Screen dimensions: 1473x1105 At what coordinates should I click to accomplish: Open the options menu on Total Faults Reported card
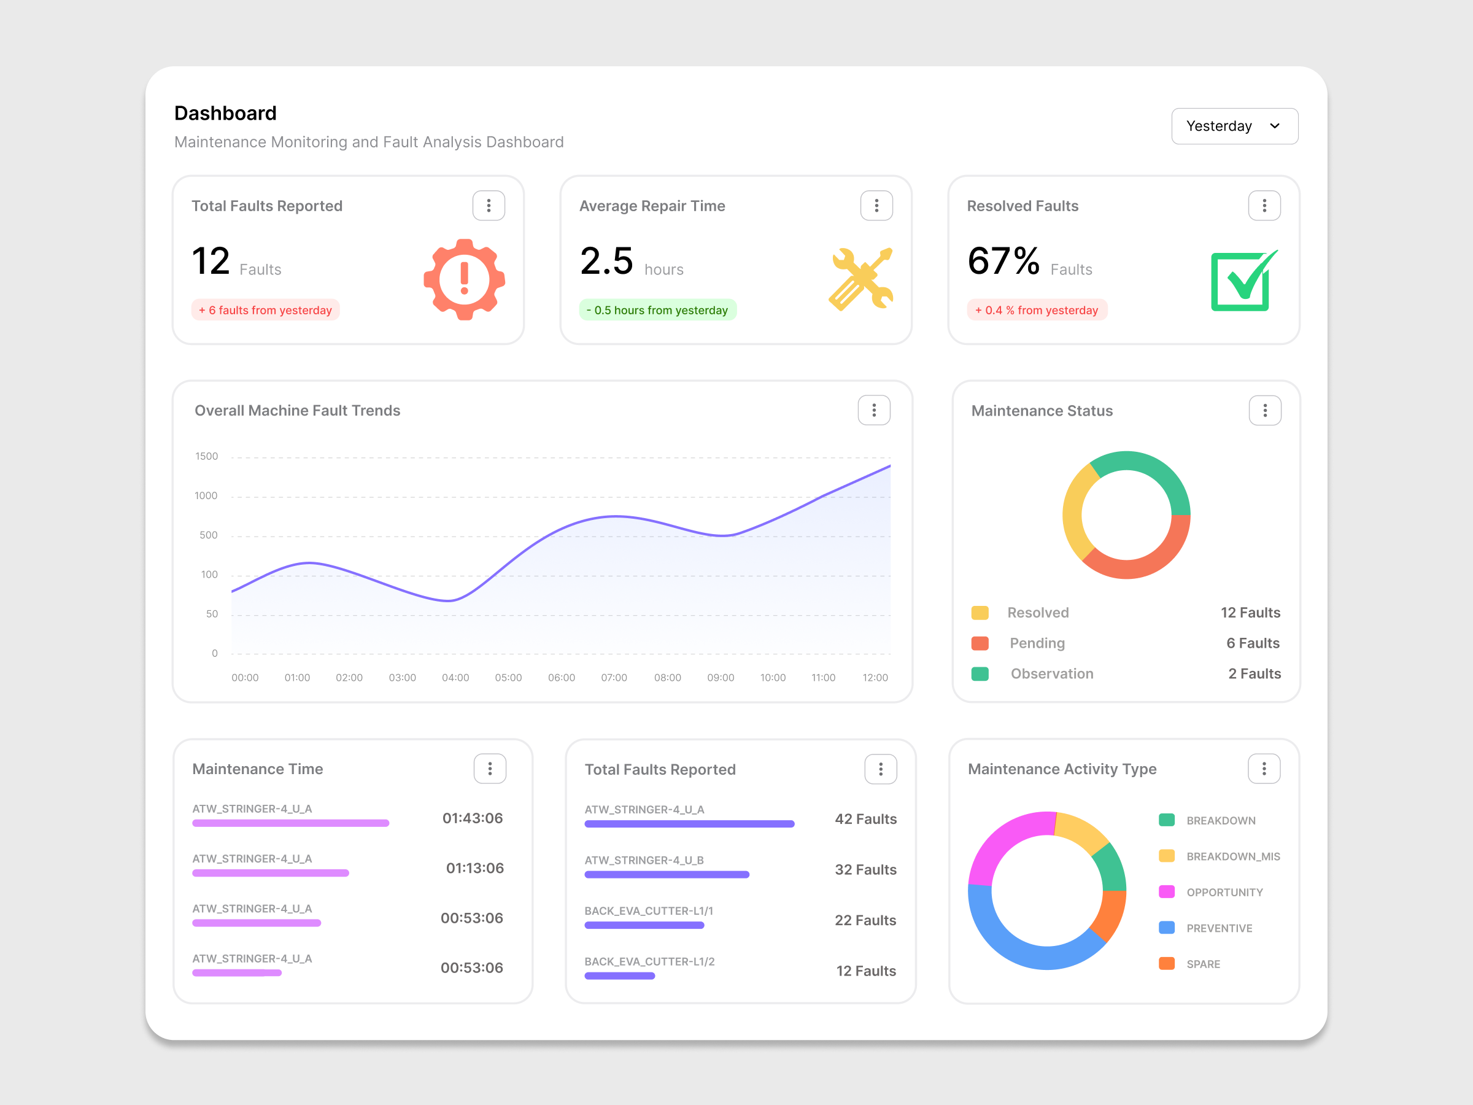click(488, 205)
